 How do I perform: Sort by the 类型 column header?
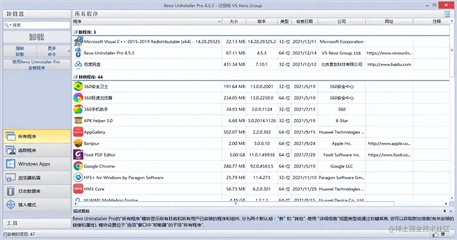[284, 22]
